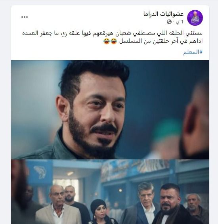218x224 pixels.
Task: Click the first laughing emoji in post
Action: coord(114,41)
